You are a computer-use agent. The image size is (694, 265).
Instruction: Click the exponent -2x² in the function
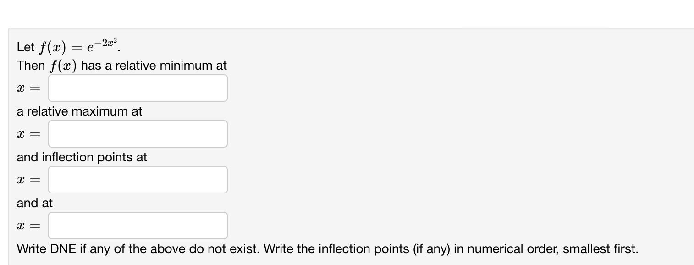click(106, 42)
